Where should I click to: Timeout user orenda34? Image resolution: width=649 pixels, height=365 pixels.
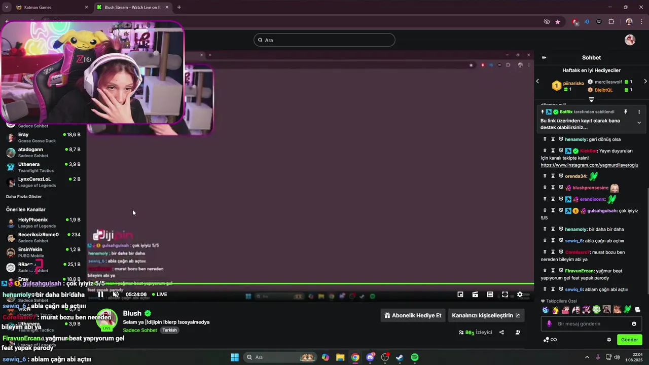coord(553,176)
